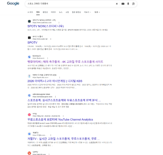
Task: Click the VIPTV site favicon
Action: coord(29,153)
